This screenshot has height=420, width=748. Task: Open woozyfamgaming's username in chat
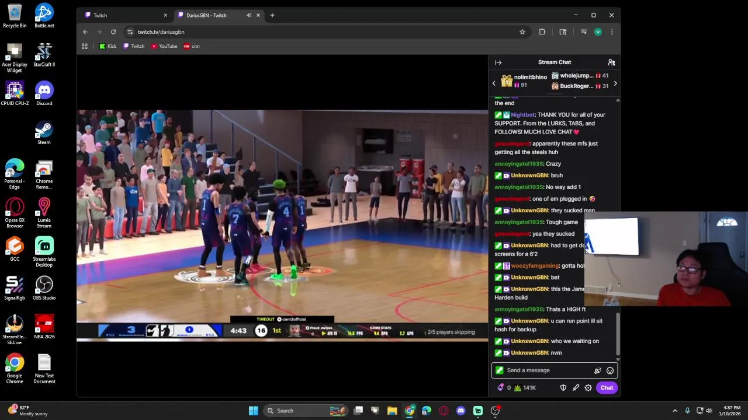(535, 266)
